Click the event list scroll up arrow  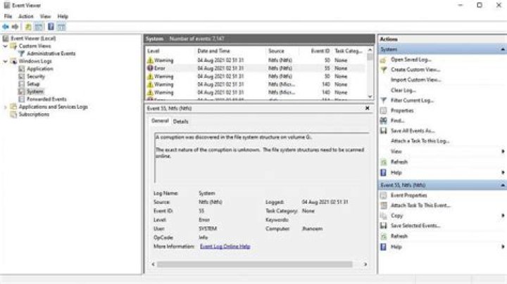click(370, 50)
